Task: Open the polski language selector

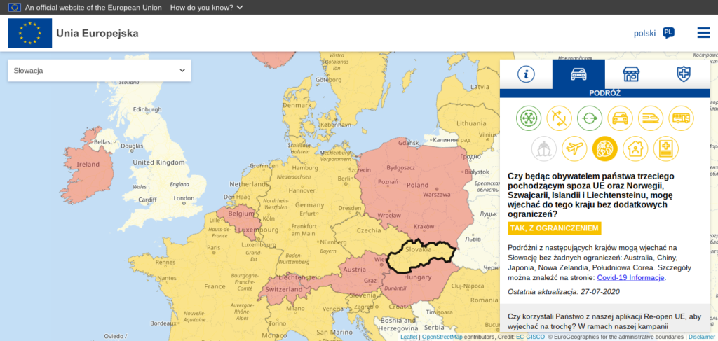Action: (653, 33)
